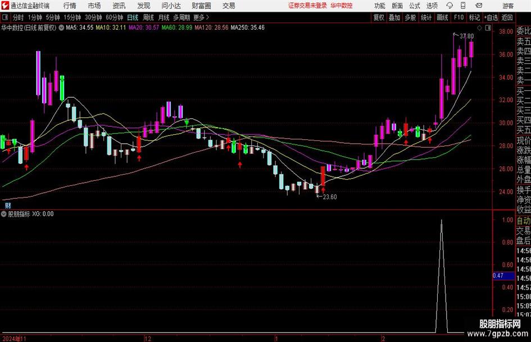Open the 选项 menu
Image resolution: width=531 pixels, height=342 pixels.
(x=432, y=6)
